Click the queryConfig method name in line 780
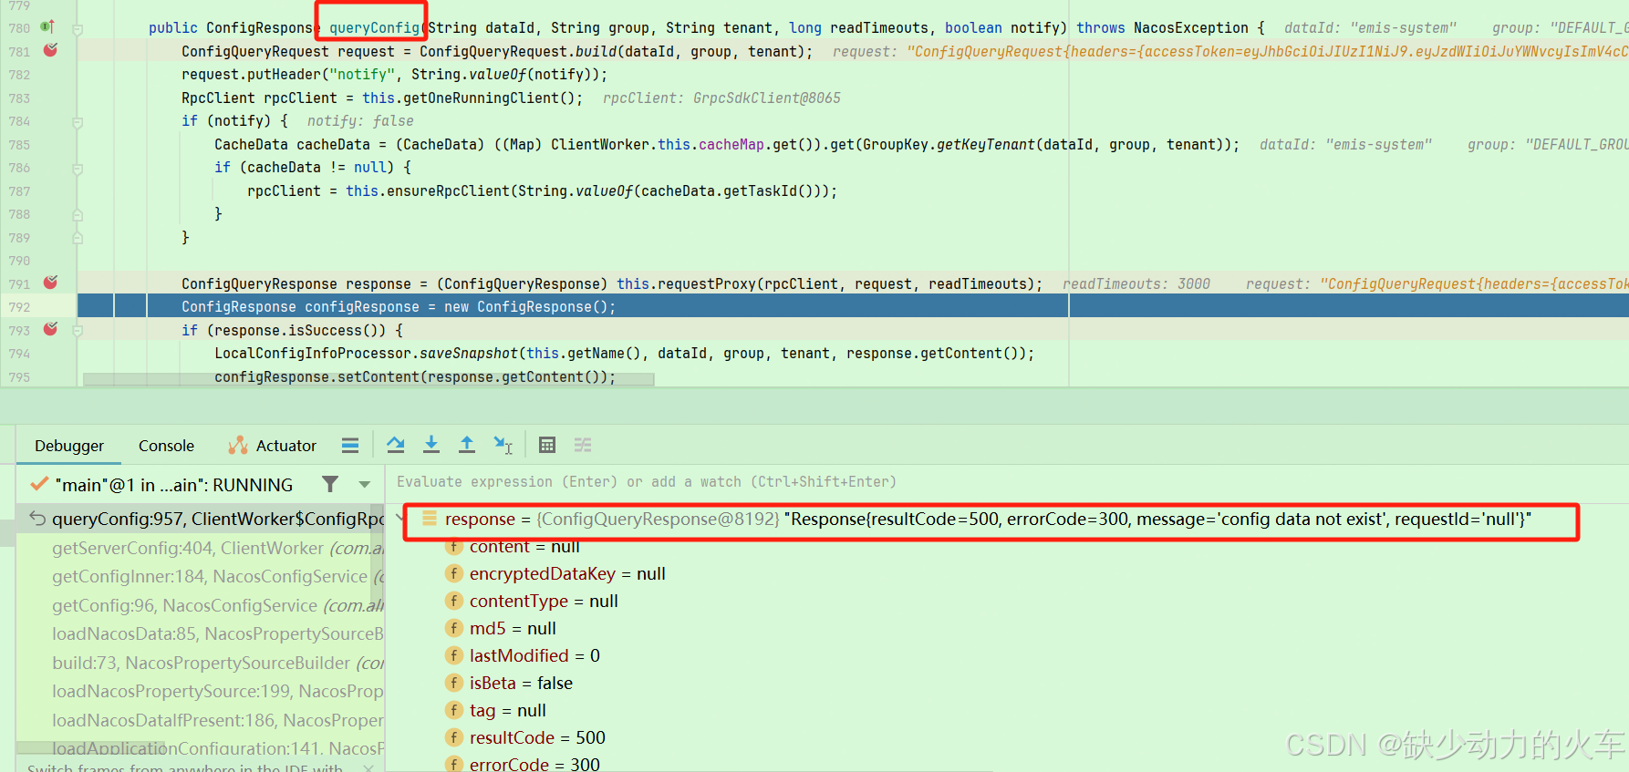Screen dimensions: 1629x772 (374, 27)
